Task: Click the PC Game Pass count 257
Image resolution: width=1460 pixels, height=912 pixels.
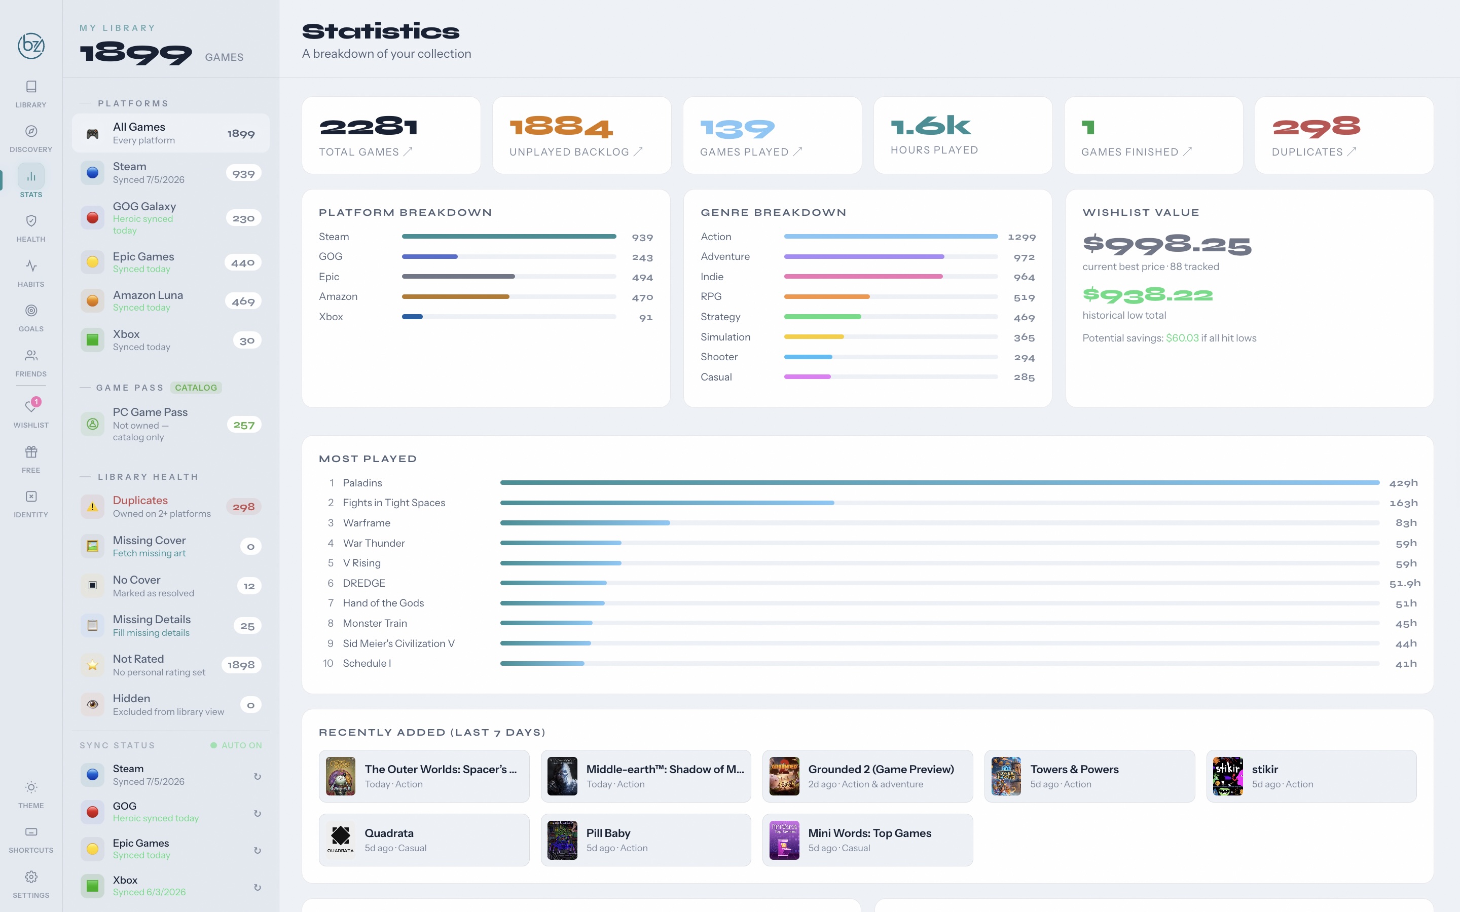Action: [244, 425]
